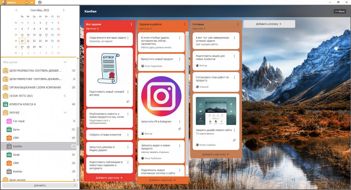Open the "КЛИЕНТЫ КЛАССА А" board
The height and width of the screenshot is (190, 351).
point(22,104)
